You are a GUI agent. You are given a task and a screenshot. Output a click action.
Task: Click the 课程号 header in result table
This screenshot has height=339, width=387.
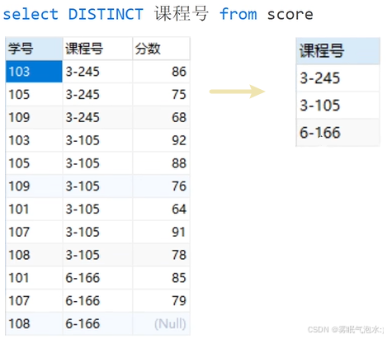click(x=338, y=51)
